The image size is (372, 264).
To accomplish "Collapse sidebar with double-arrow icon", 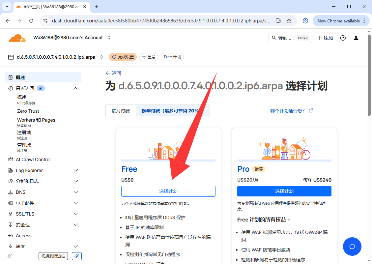I will point(10,256).
